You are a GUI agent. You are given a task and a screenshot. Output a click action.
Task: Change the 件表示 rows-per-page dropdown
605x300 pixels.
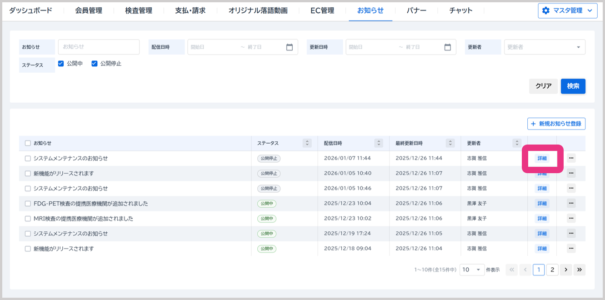coord(472,270)
